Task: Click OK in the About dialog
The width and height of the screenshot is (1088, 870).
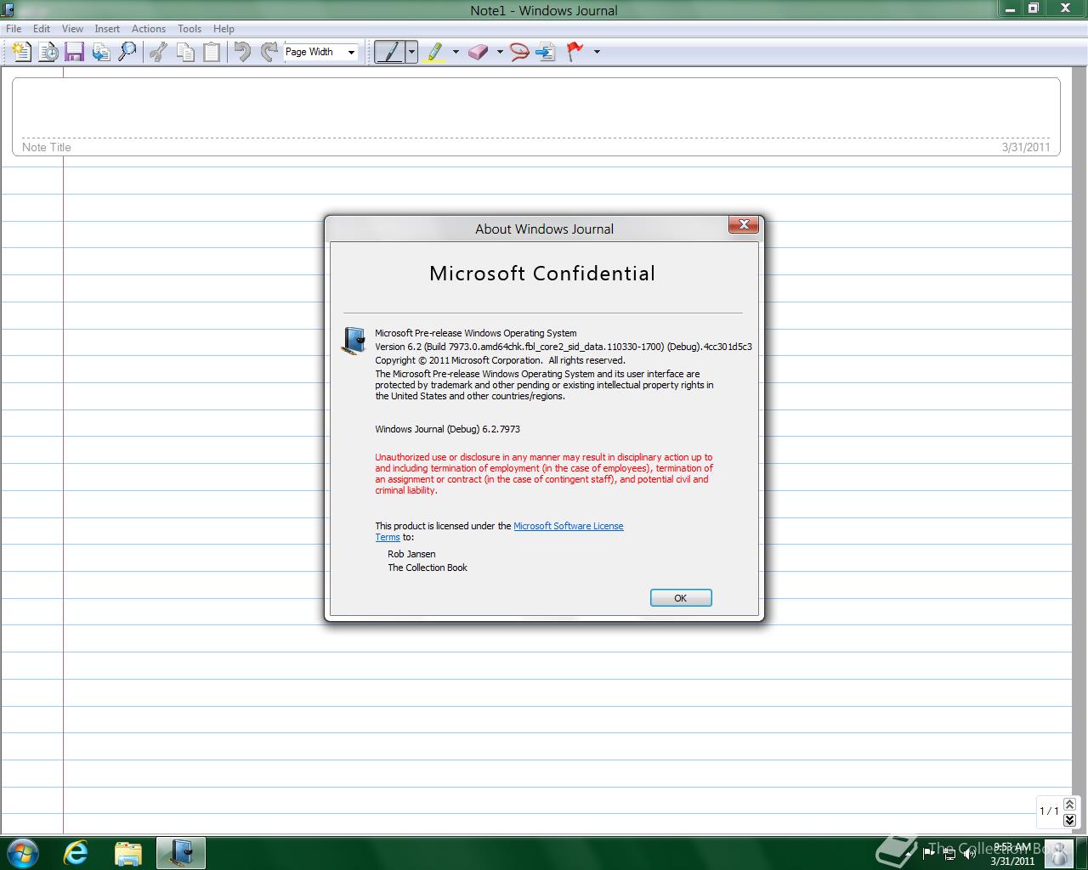Action: click(x=681, y=598)
